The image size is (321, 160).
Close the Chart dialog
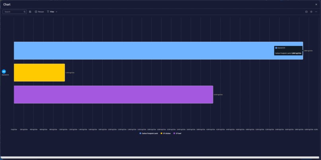coord(316,4)
